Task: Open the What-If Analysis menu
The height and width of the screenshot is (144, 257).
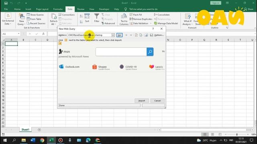Action: (188, 19)
